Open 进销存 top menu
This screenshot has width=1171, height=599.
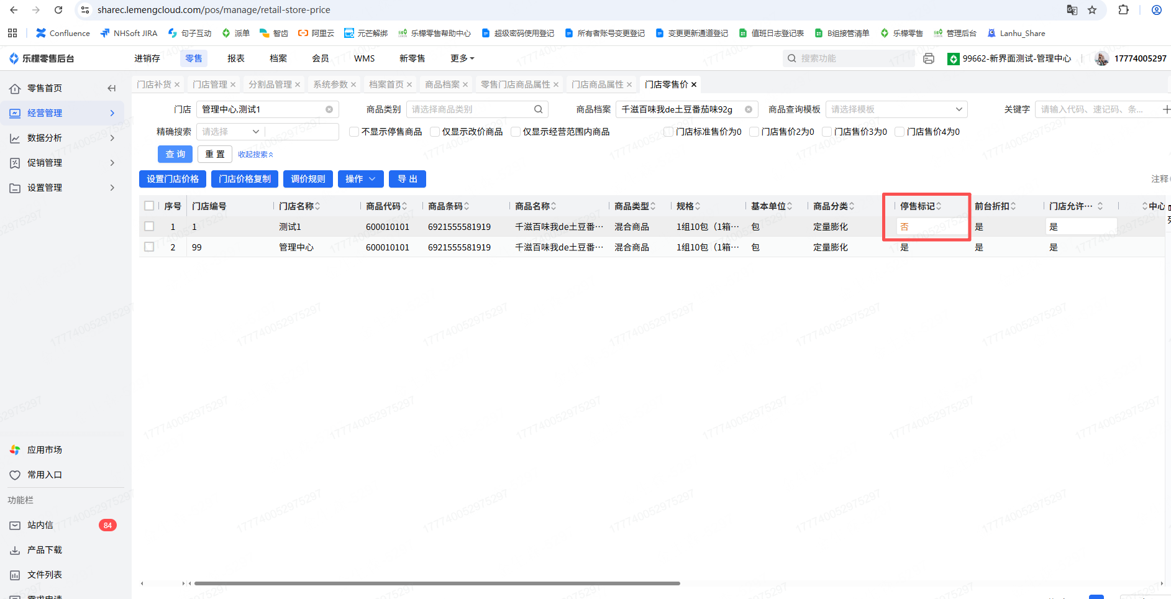coord(147,58)
